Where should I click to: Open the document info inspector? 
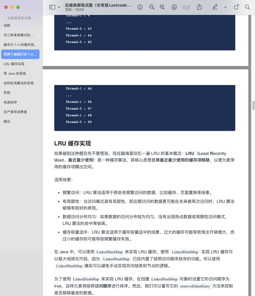[x=140, y=7]
